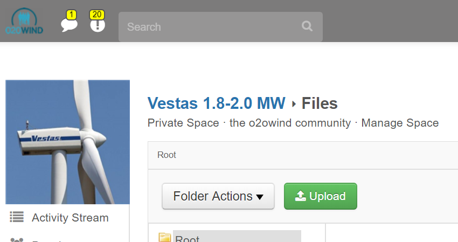The width and height of the screenshot is (458, 242).
Task: Click the Activity Stream list icon
Action: 17,217
